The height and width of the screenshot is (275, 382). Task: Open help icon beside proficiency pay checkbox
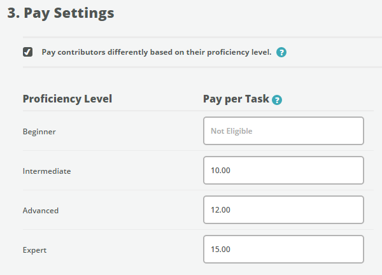(x=281, y=52)
